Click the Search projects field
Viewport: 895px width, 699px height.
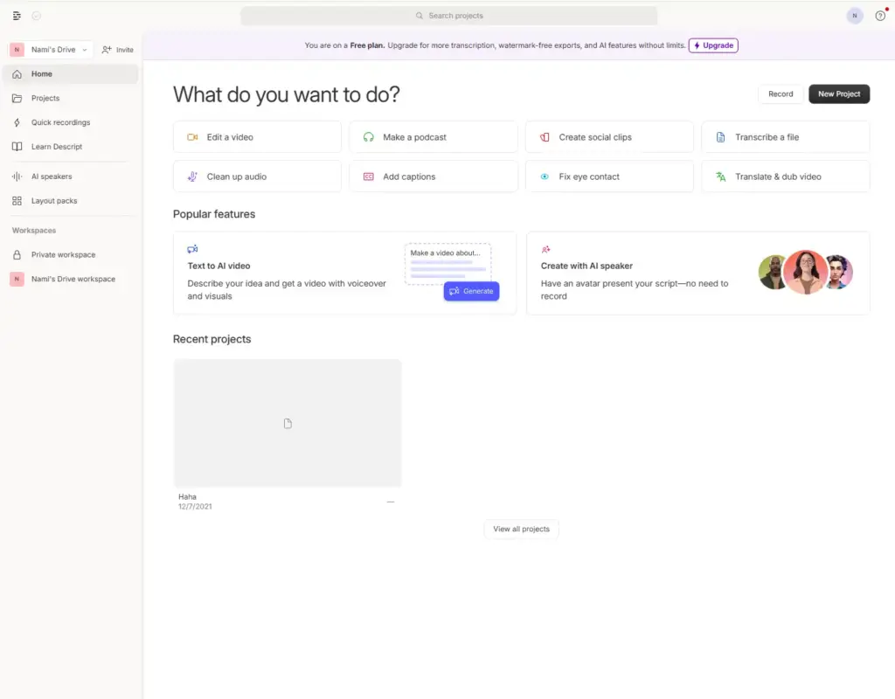(x=448, y=16)
